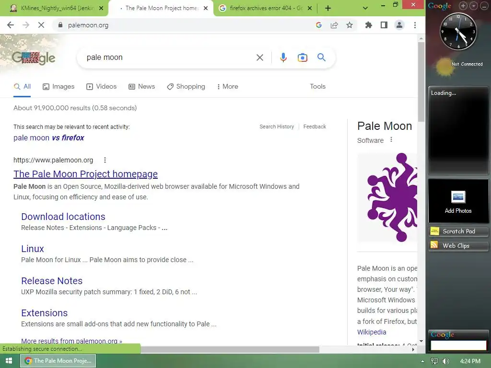The width and height of the screenshot is (491, 368).
Task: Open Pale Moon knowledge panel options
Action: pos(391,139)
